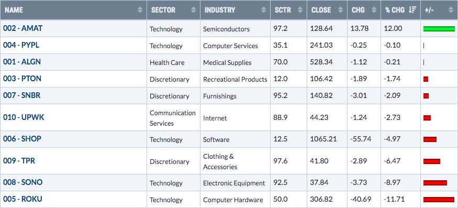Viewport: 458px width, 208px height.
Task: Click the INDUSTRY column header
Action: 220,10
